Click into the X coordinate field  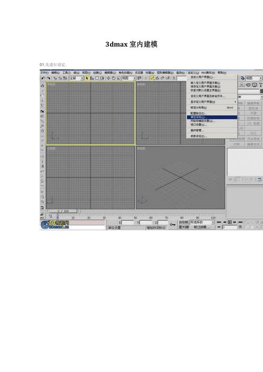click(x=128, y=223)
